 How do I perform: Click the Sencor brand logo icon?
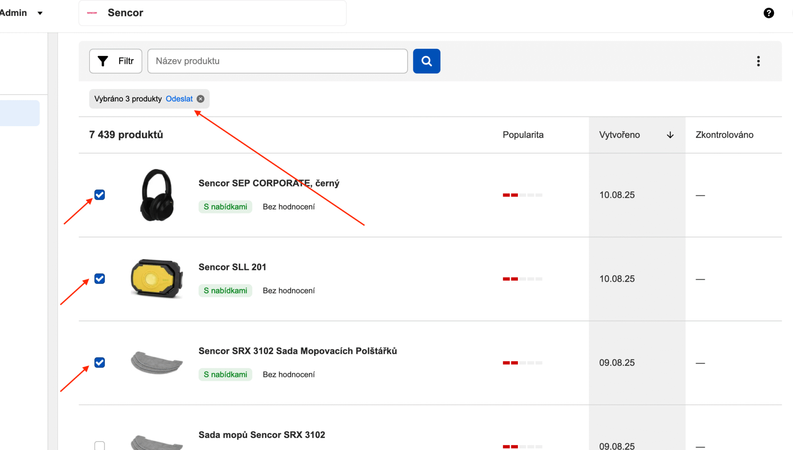(x=92, y=13)
